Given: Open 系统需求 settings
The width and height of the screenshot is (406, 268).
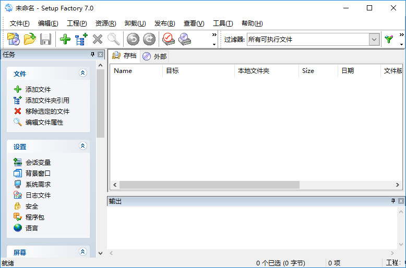Looking at the screenshot, I should [x=38, y=185].
